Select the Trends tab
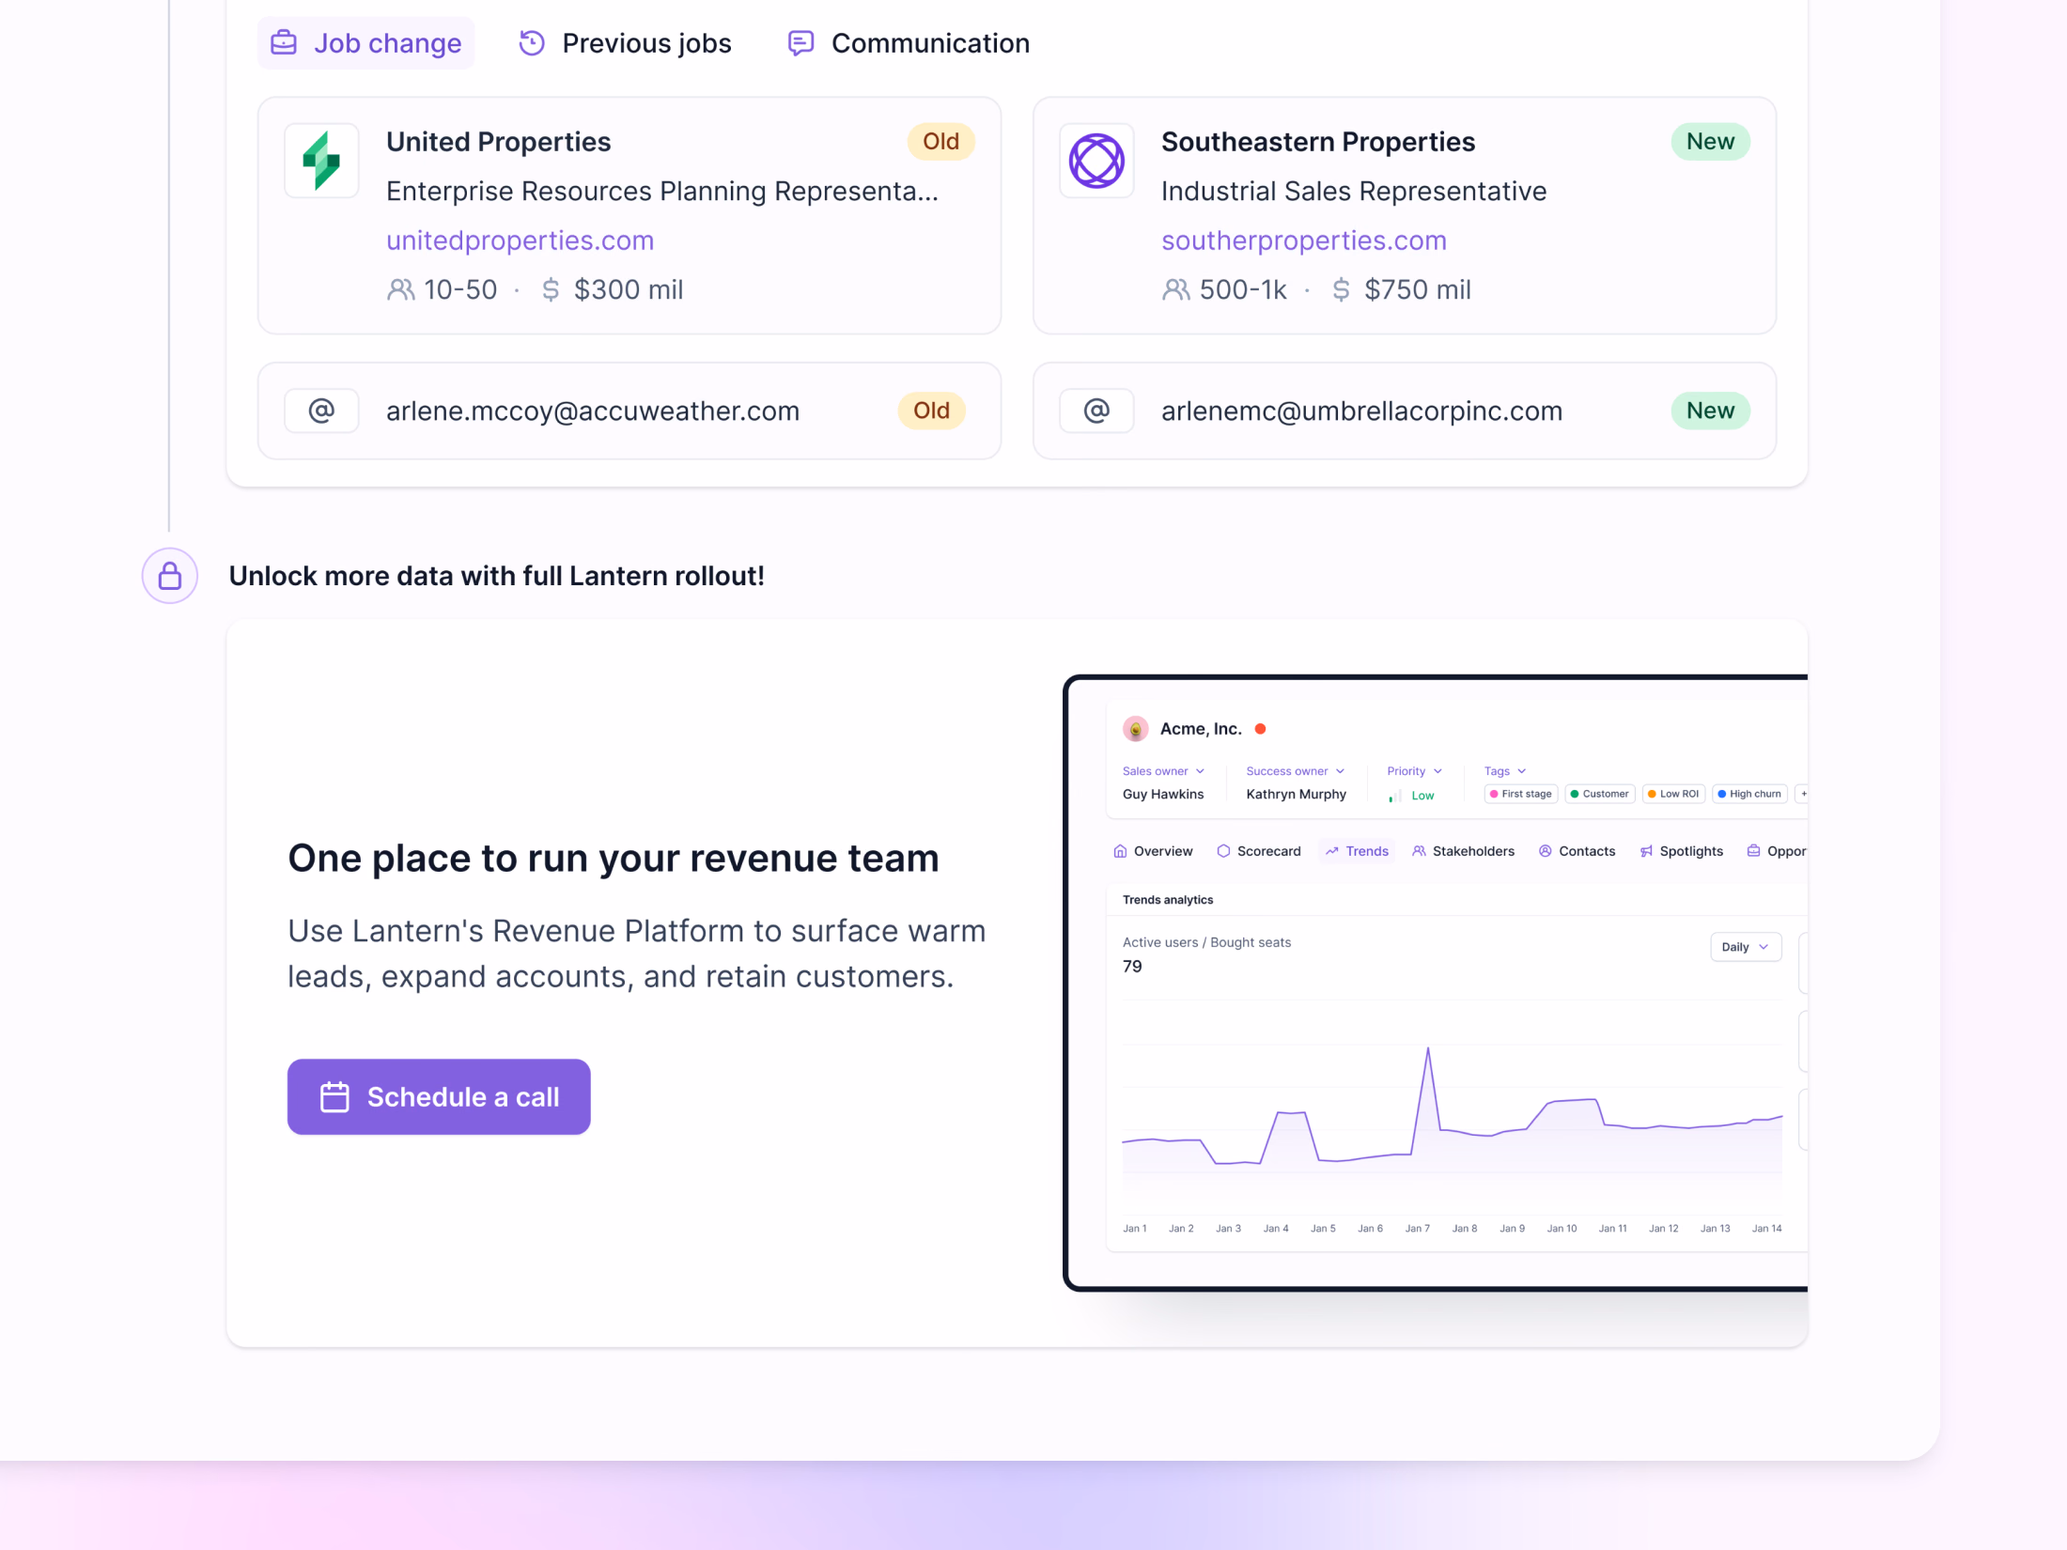Viewport: 2067px width, 1550px height. [1357, 851]
